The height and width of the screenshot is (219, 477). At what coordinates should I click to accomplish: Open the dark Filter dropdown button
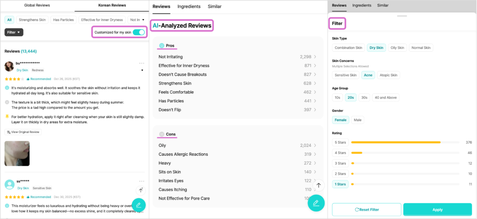[14, 32]
